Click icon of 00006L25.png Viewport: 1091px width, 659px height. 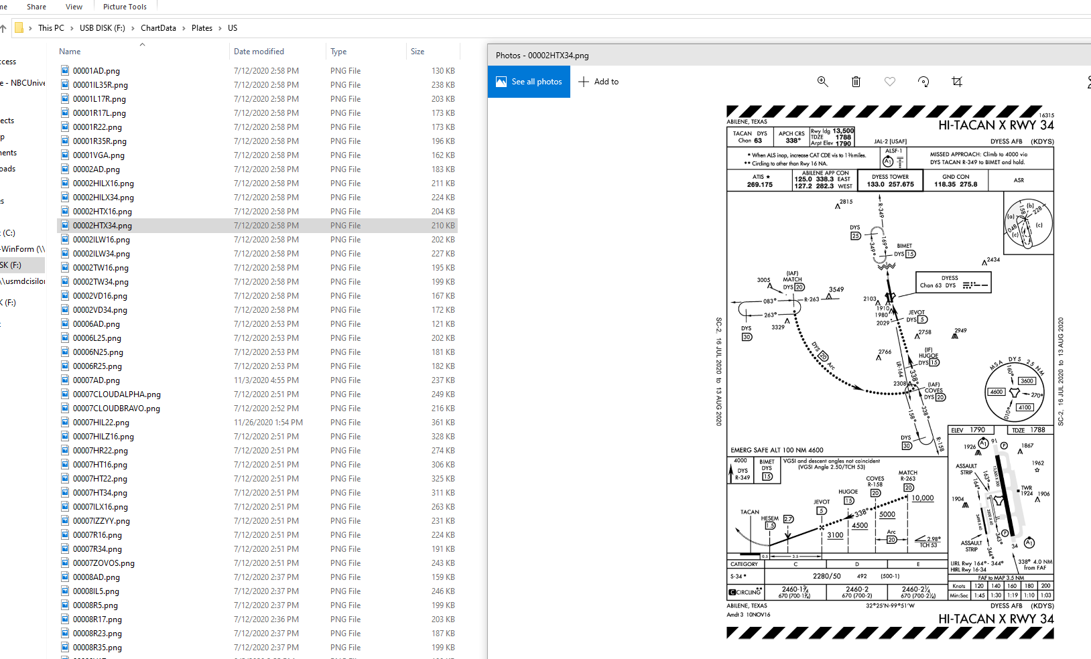pos(65,338)
